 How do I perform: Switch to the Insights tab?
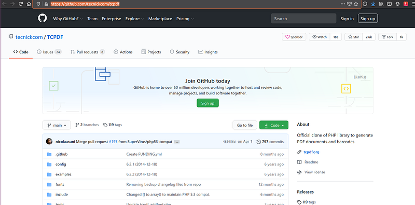coord(208,52)
